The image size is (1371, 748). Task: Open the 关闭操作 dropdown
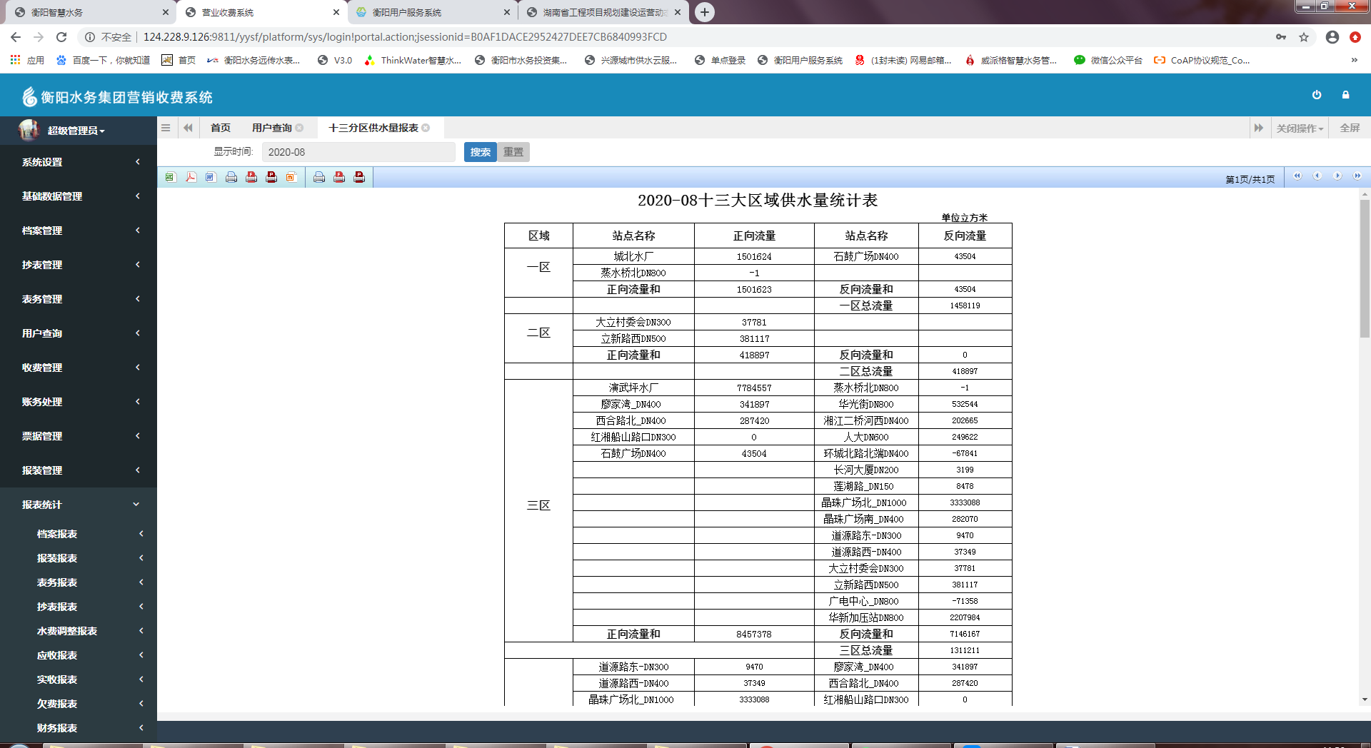[x=1300, y=128]
